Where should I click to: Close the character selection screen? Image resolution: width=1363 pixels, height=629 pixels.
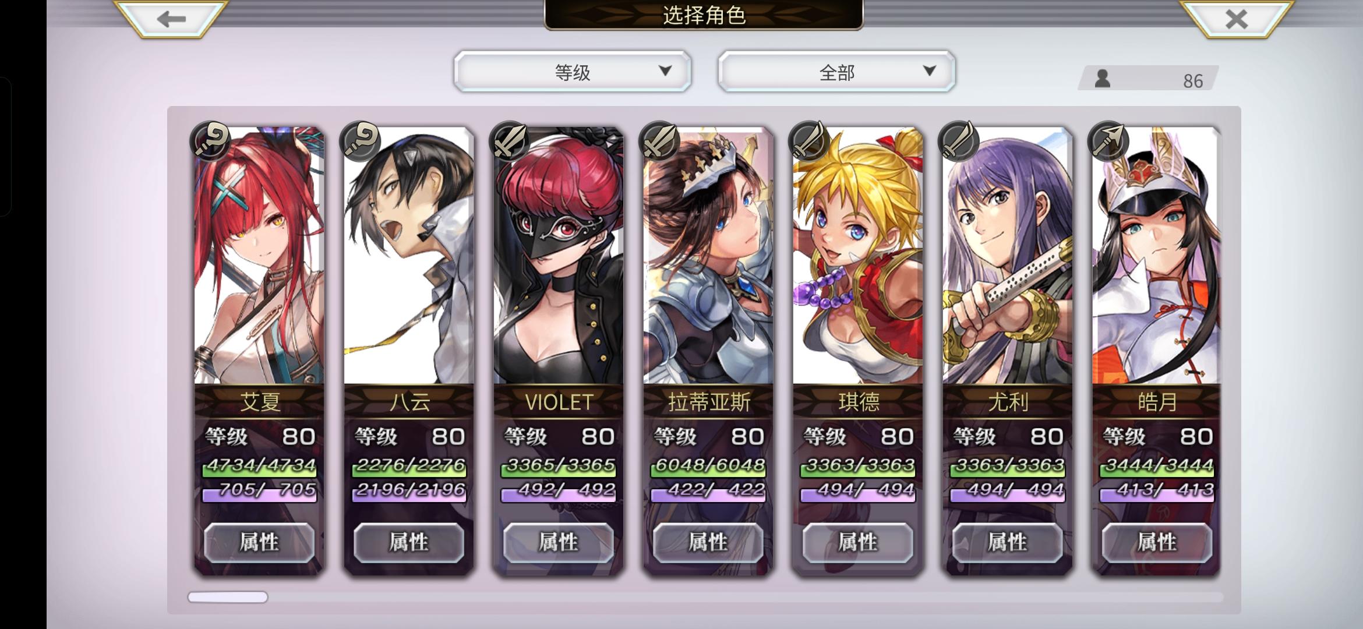click(x=1236, y=19)
